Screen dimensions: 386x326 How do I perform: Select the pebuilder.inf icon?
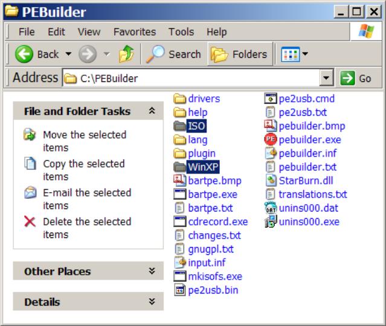pos(270,153)
